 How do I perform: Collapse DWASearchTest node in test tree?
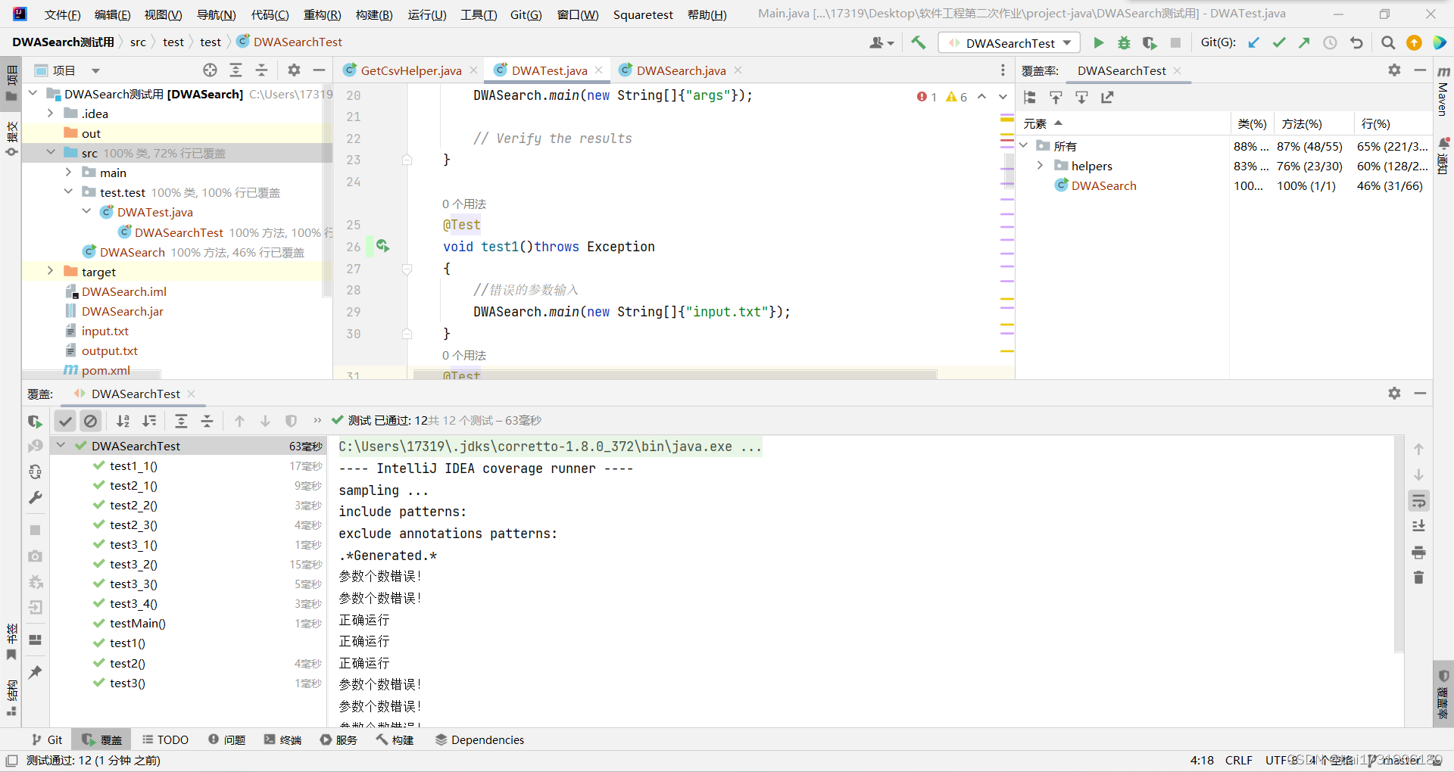[61, 445]
